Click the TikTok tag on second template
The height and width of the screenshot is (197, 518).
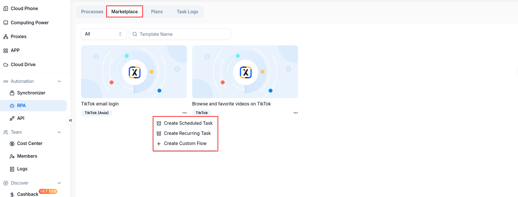202,113
